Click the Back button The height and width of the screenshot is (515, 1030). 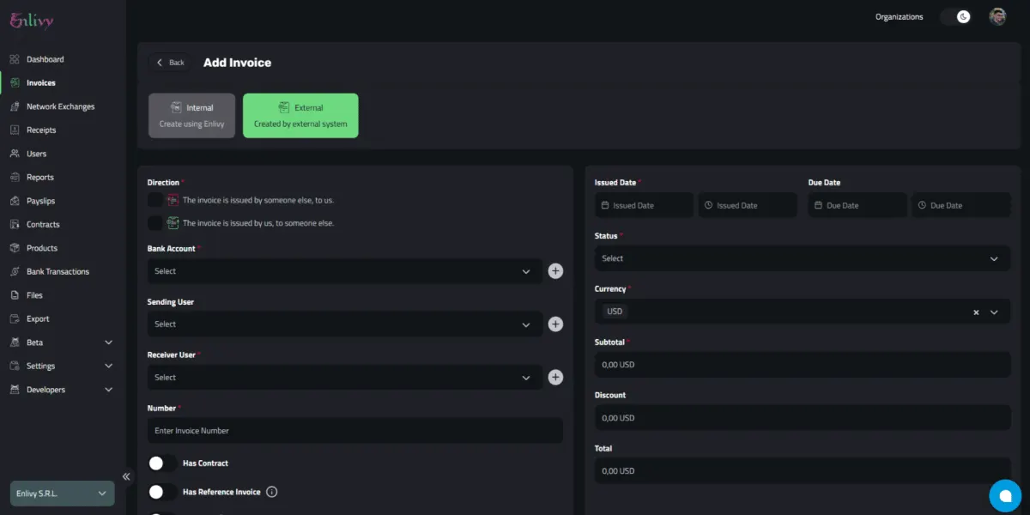pyautogui.click(x=170, y=63)
